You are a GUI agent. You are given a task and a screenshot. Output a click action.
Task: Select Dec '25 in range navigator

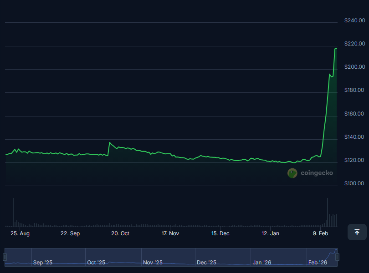point(206,263)
